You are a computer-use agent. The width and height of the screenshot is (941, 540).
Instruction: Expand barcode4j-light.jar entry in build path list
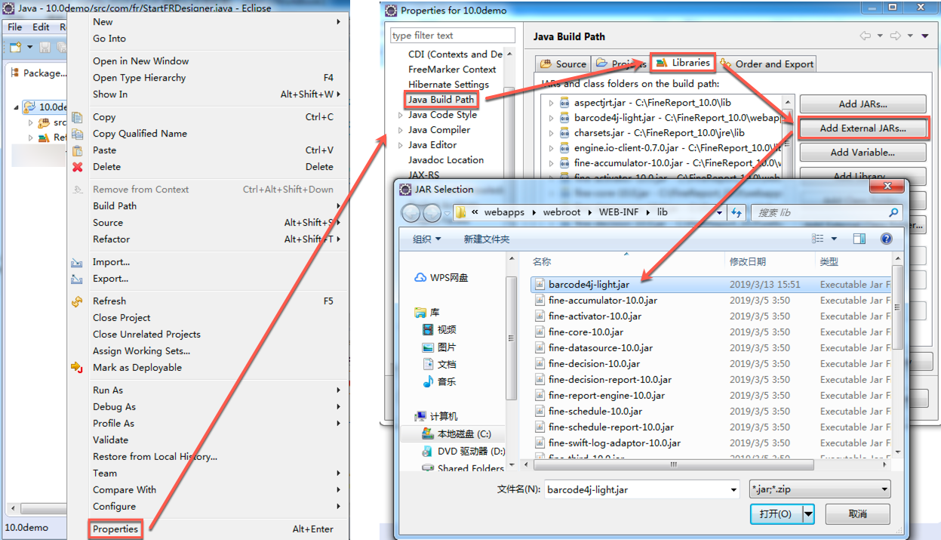(552, 119)
